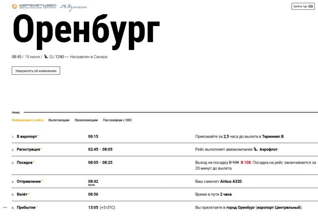The width and height of the screenshot is (318, 218).
Task: Go back using the Назад link
Action: click(x=16, y=112)
